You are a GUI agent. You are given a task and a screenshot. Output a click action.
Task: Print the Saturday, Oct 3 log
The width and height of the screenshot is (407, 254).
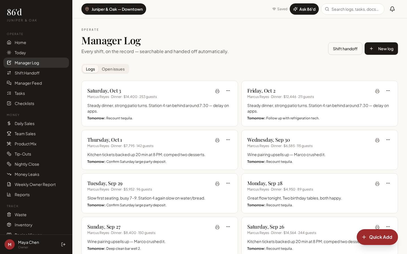(217, 91)
